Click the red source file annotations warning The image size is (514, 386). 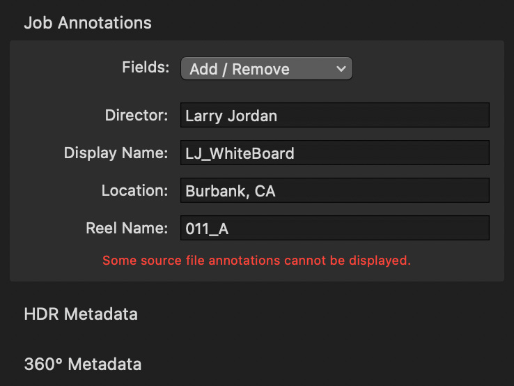point(257,261)
